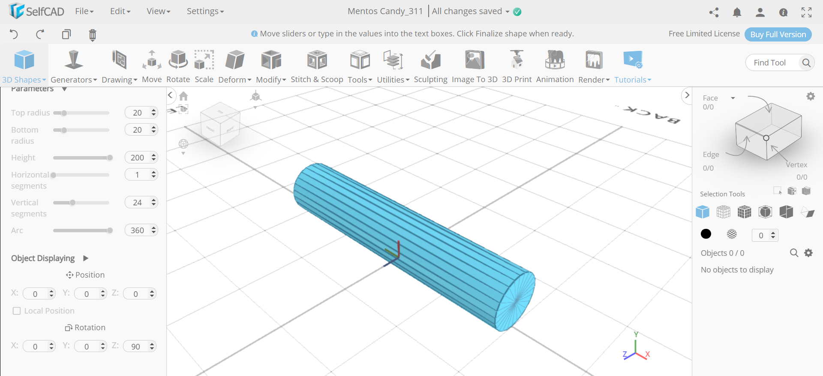Click the view orientation cube

tap(220, 124)
